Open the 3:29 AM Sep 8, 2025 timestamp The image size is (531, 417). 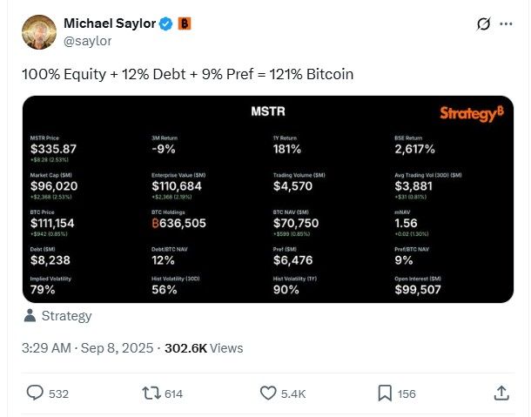coord(87,348)
